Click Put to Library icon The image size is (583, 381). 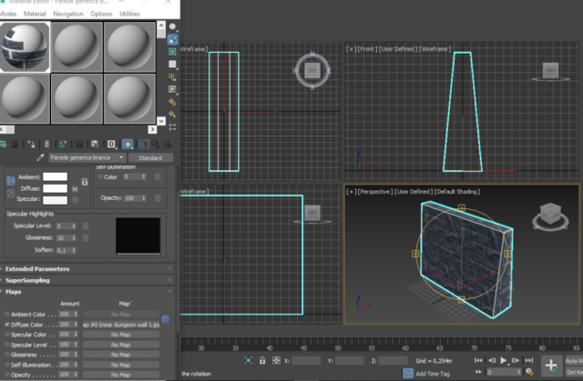[x=95, y=144]
